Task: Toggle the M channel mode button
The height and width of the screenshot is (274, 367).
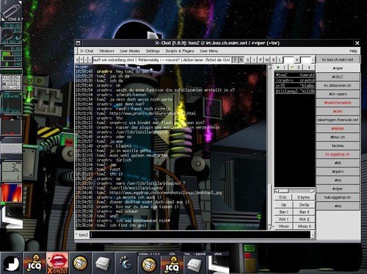Action: (267, 60)
